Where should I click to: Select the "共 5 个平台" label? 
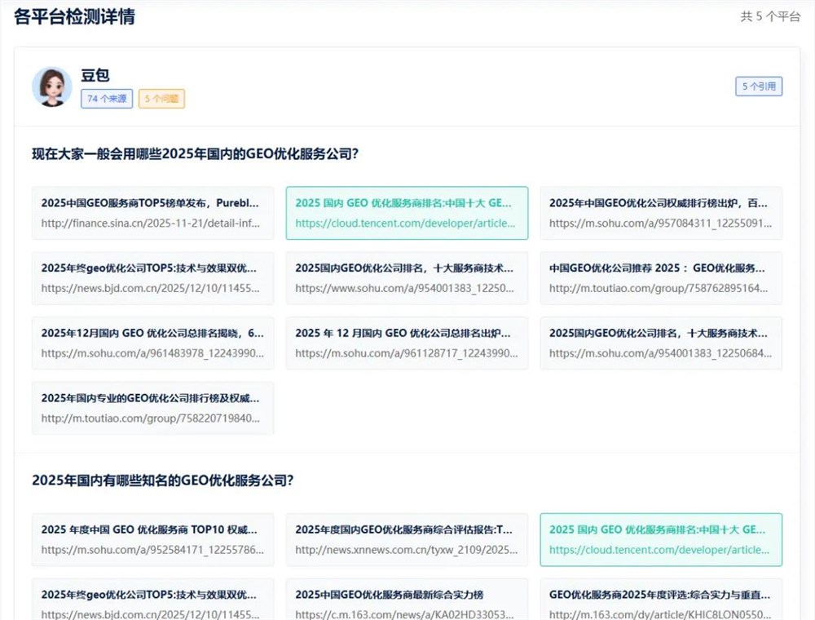[769, 16]
